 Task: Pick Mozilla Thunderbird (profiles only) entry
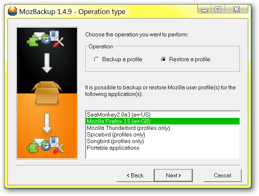coord(163,128)
